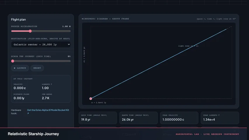Click the Launch button
The width and height of the screenshot is (249, 140).
[x=20, y=68]
